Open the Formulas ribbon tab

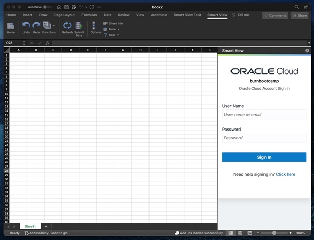89,15
